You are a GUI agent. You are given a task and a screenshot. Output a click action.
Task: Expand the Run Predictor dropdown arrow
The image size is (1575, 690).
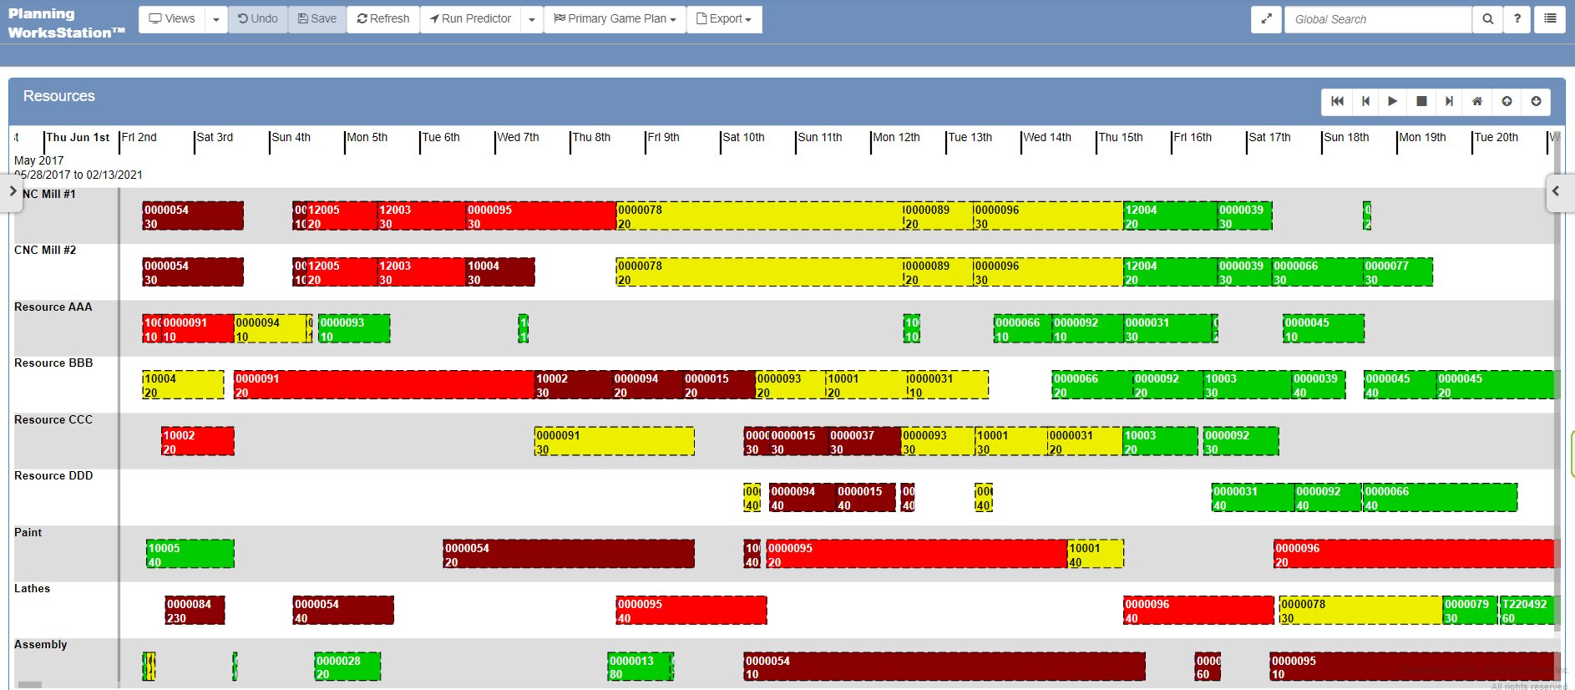point(532,19)
